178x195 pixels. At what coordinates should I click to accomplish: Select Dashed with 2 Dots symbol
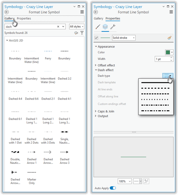coord(31,137)
